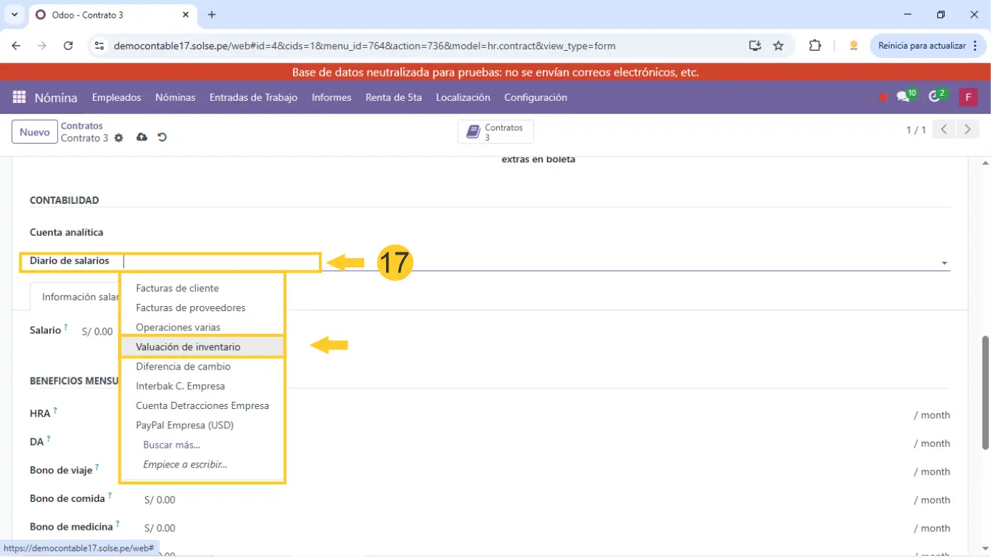The image size is (991, 557).
Task: Open the Odoo apps grid menu
Action: (19, 97)
